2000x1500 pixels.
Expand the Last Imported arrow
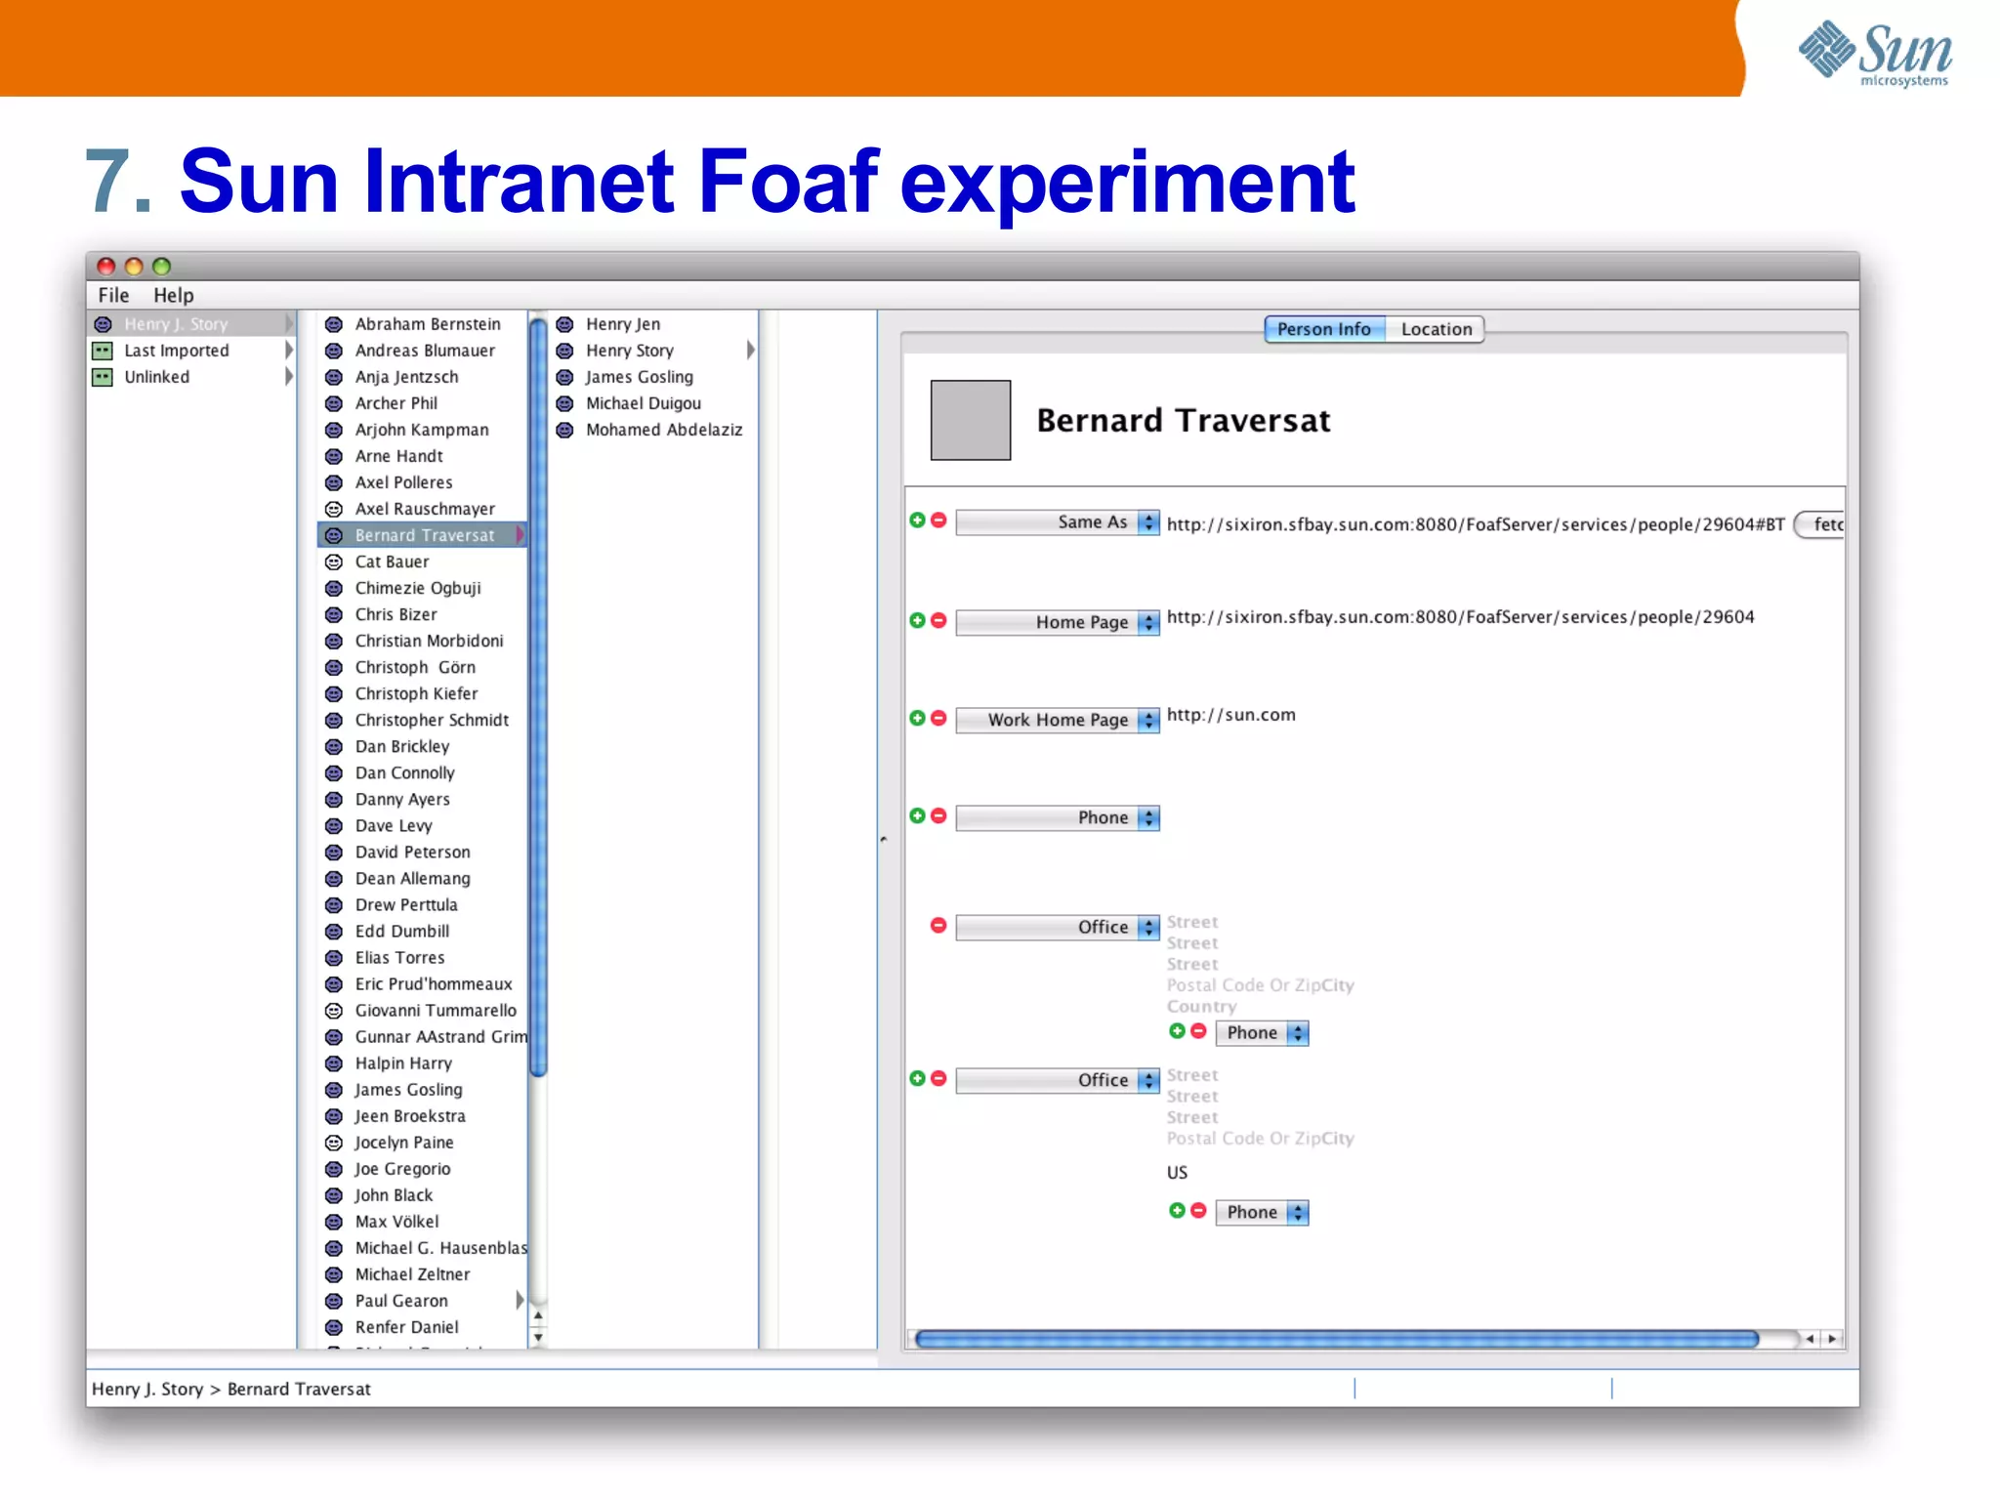(288, 351)
